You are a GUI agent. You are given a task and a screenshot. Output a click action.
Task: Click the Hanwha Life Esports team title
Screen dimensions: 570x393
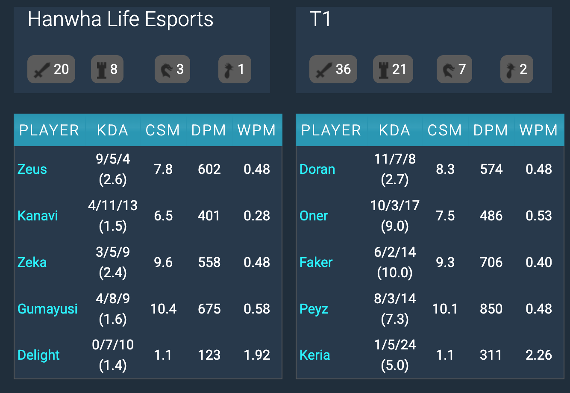point(120,20)
